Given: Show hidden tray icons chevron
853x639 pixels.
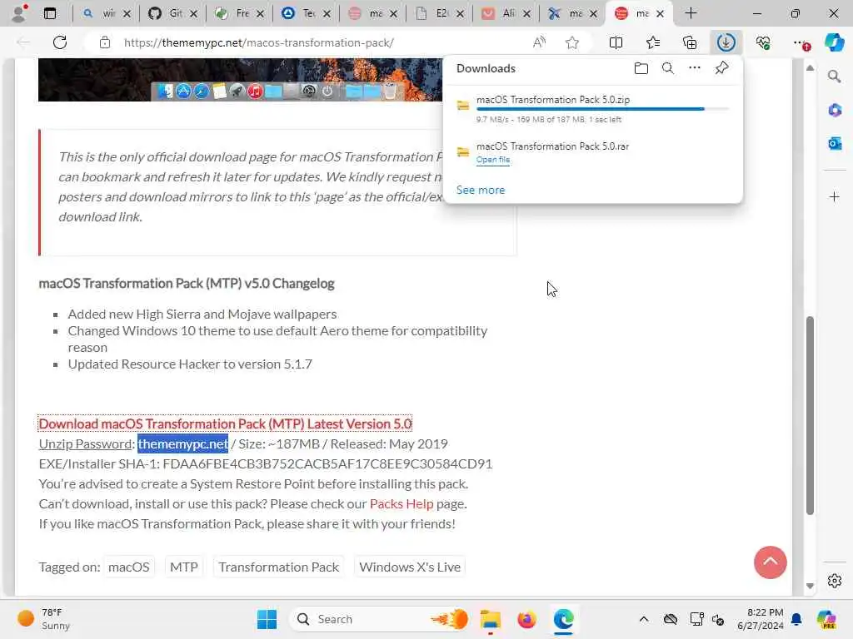Looking at the screenshot, I should click(x=644, y=619).
